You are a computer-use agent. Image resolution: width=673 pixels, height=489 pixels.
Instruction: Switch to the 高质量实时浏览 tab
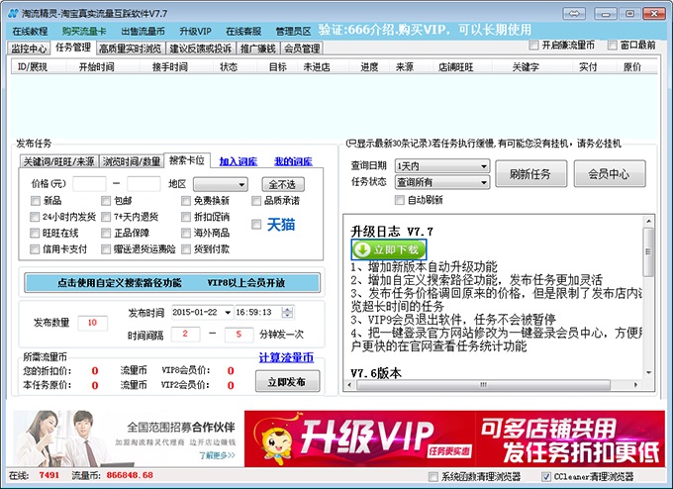(130, 49)
